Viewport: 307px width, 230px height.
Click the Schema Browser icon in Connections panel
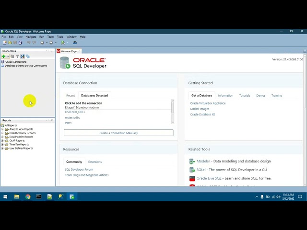(x=23, y=57)
